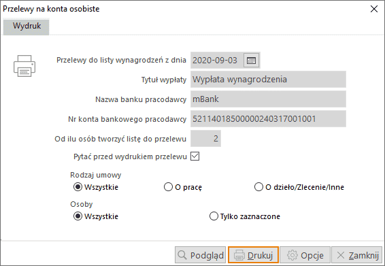Click the X icon on the Zamknij button
385x266 pixels.
coord(341,255)
